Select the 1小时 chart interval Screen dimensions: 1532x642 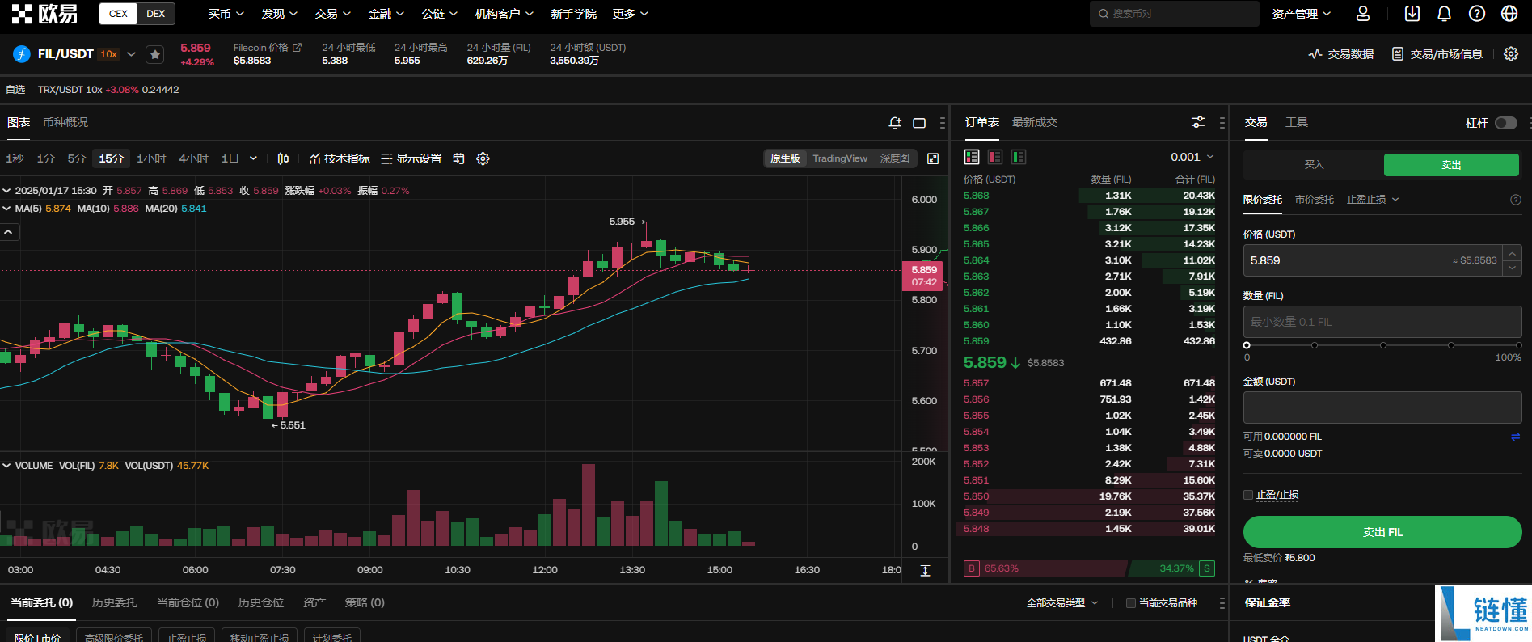coord(151,158)
